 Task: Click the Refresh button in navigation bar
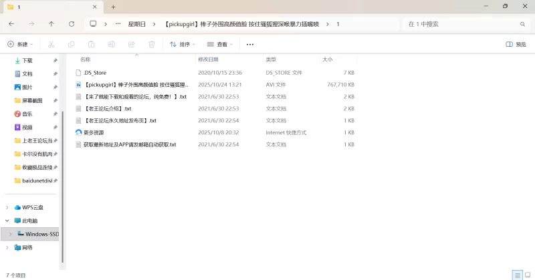[72, 24]
